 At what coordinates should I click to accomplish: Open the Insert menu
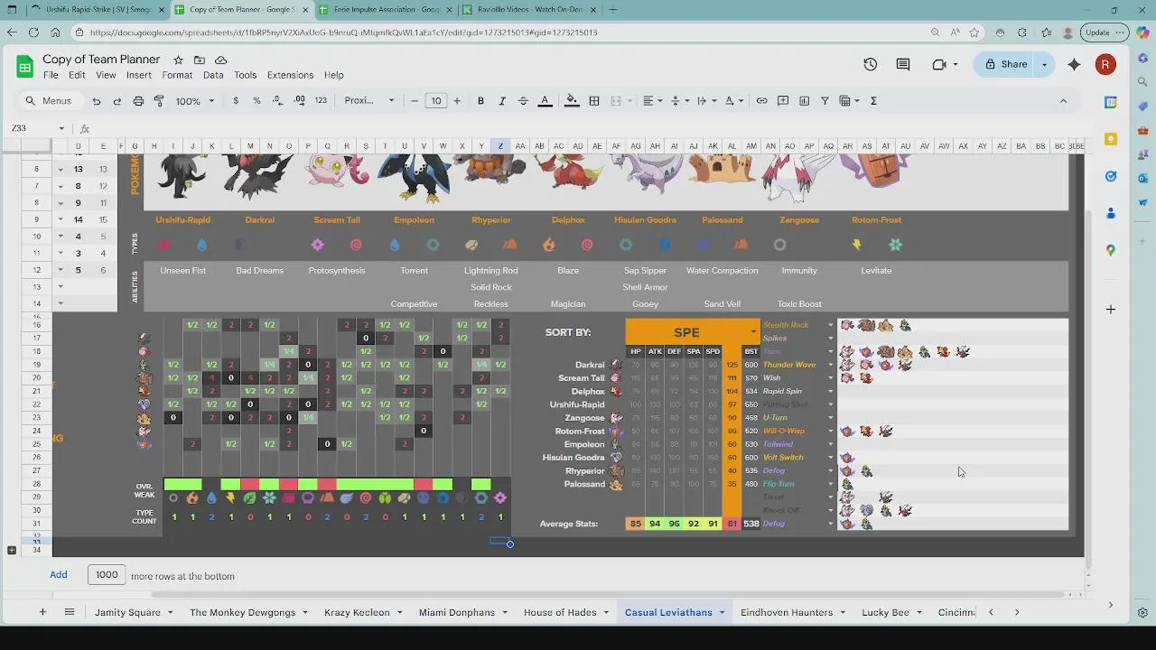click(138, 75)
